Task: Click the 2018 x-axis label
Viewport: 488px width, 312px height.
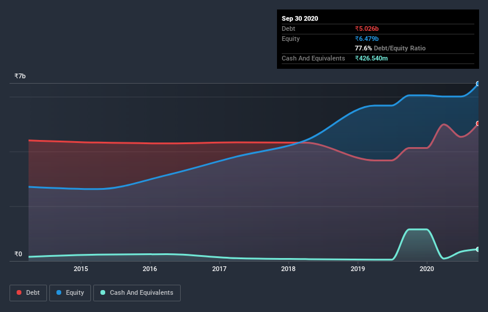Action: click(x=288, y=269)
